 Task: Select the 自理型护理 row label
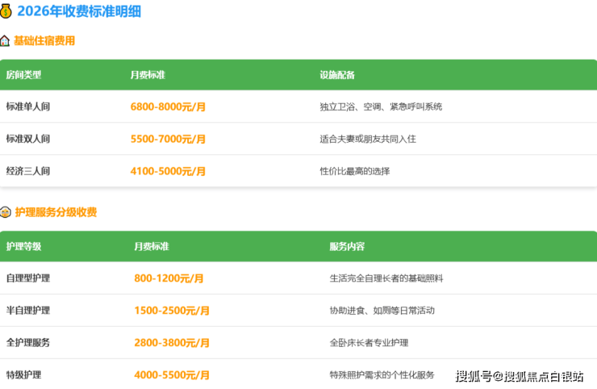click(x=28, y=278)
